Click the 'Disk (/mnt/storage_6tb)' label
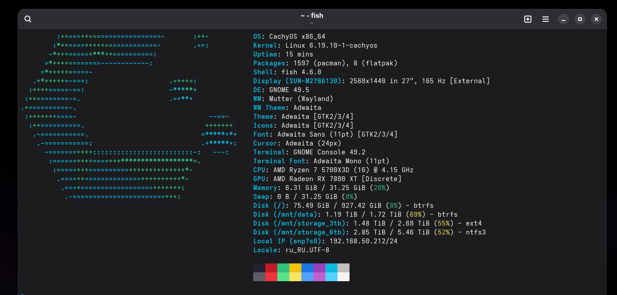The image size is (617, 295). pyautogui.click(x=299, y=232)
